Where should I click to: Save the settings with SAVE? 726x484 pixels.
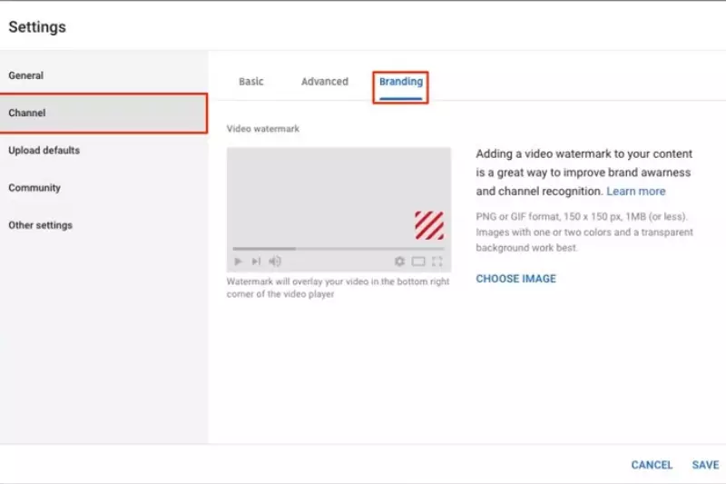click(705, 465)
